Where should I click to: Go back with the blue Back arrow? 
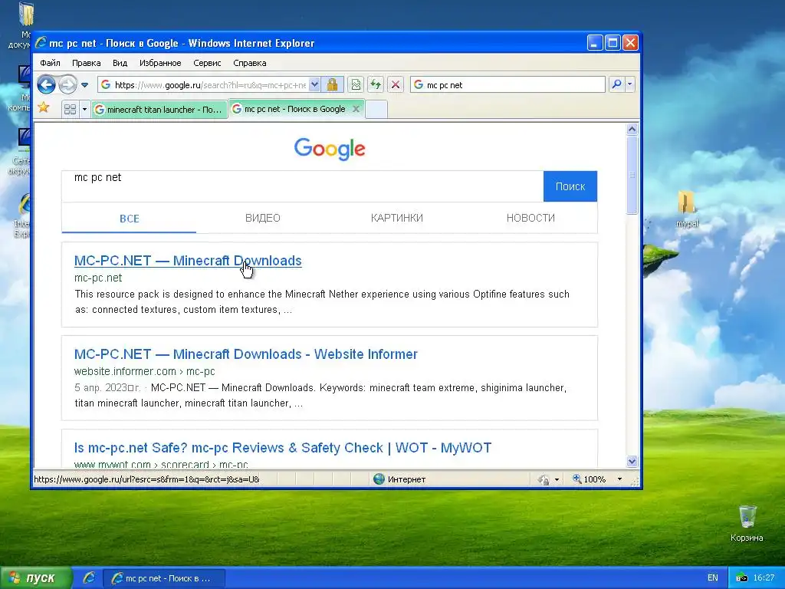click(46, 84)
